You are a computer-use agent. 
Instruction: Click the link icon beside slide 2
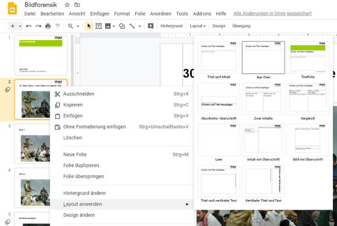[8, 89]
